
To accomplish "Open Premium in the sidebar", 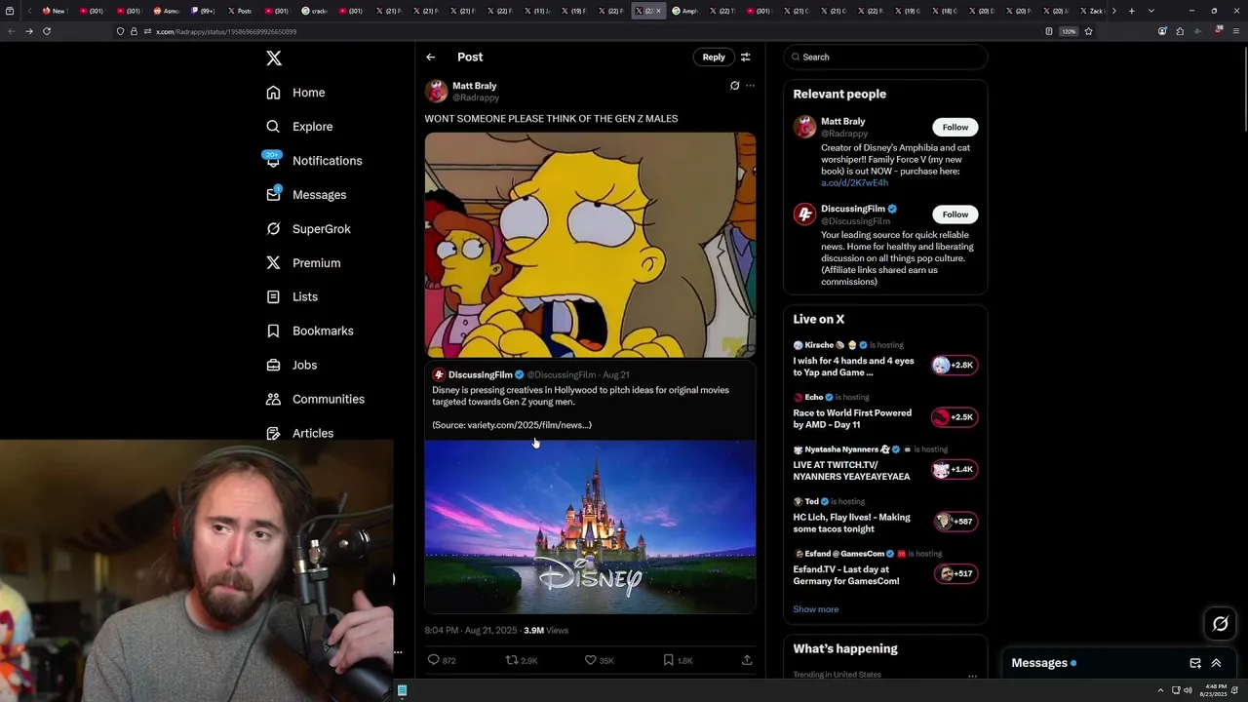I will [303, 263].
